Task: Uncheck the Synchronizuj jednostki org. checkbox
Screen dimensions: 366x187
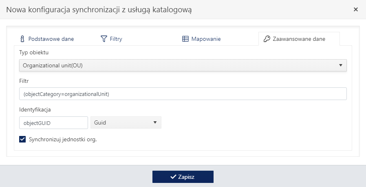Action: tap(22, 139)
